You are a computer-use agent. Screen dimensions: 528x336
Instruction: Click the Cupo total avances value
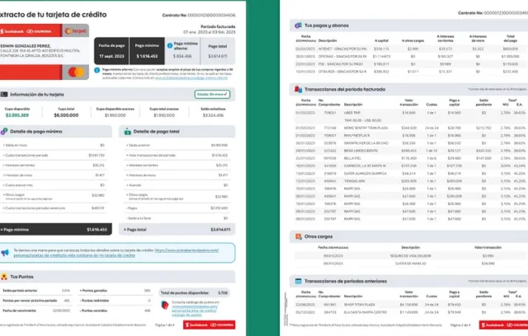coord(164,115)
